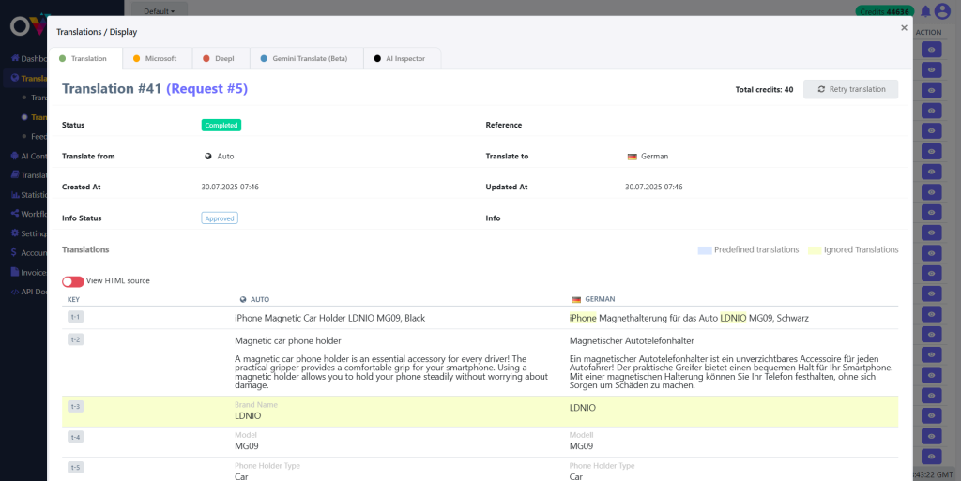Click the German paragraph starting Ein magnetischer
Image resolution: width=961 pixels, height=481 pixels.
point(731,372)
